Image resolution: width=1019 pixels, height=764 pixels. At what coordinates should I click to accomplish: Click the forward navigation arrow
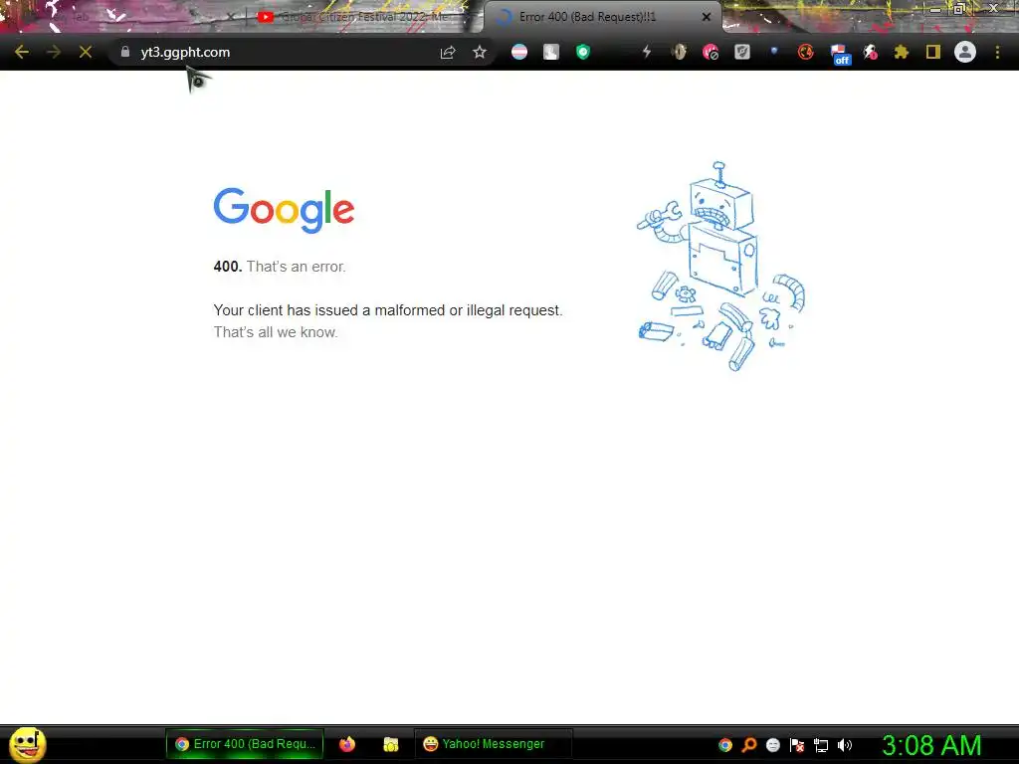54,52
